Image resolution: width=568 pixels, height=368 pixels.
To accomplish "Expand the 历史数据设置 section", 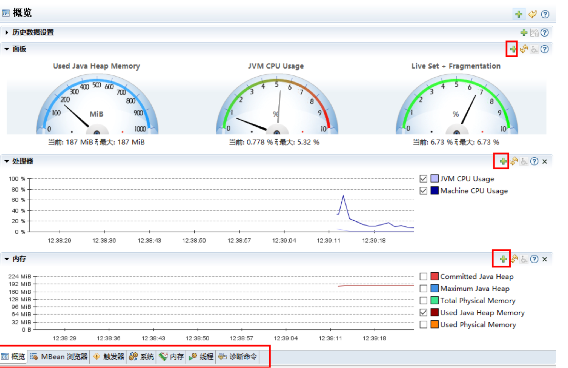I will 7,32.
